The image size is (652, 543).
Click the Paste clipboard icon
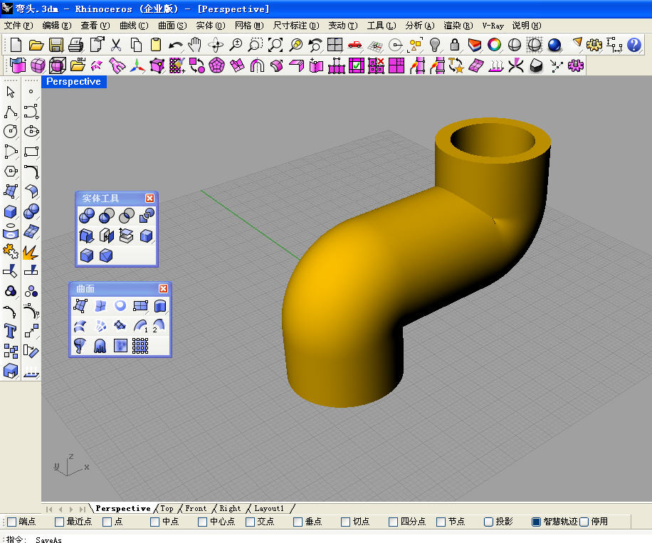pyautogui.click(x=156, y=45)
